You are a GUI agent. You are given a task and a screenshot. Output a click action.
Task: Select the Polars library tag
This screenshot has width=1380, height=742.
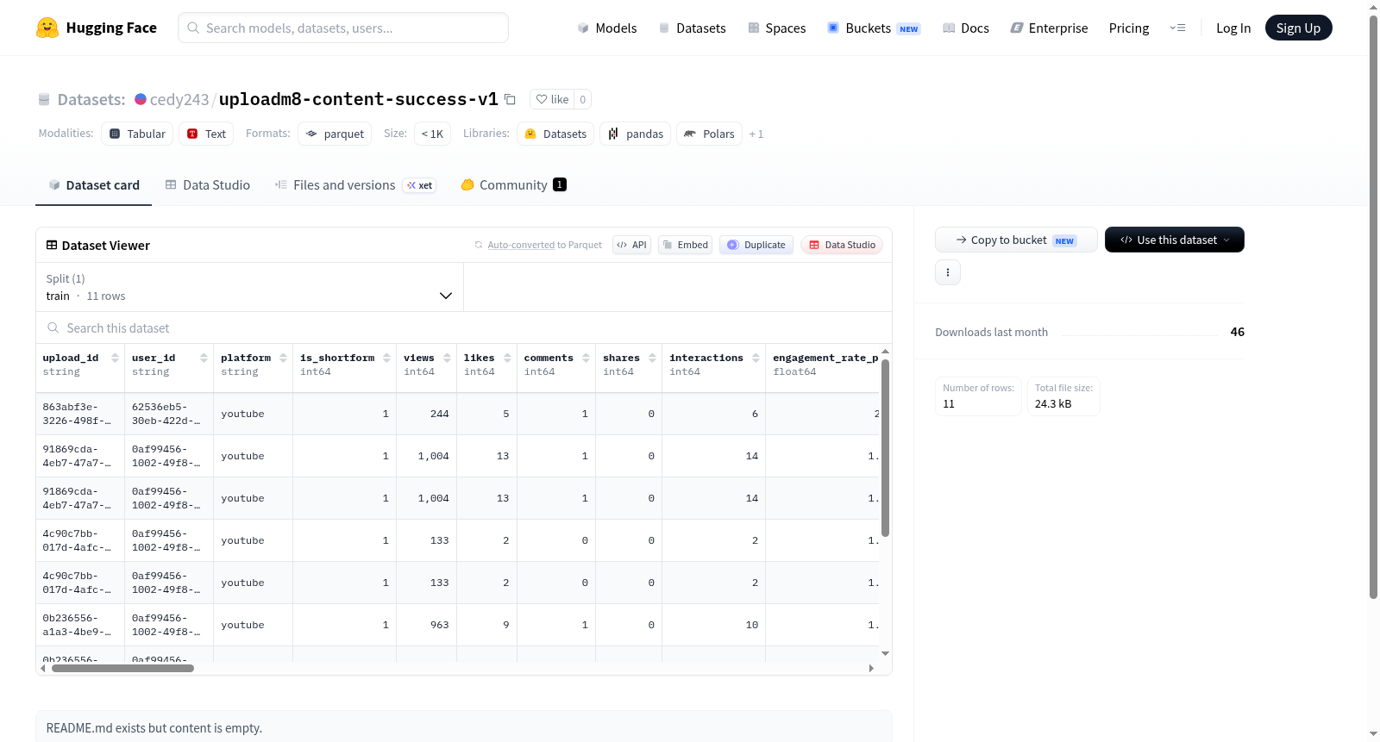pyautogui.click(x=709, y=134)
